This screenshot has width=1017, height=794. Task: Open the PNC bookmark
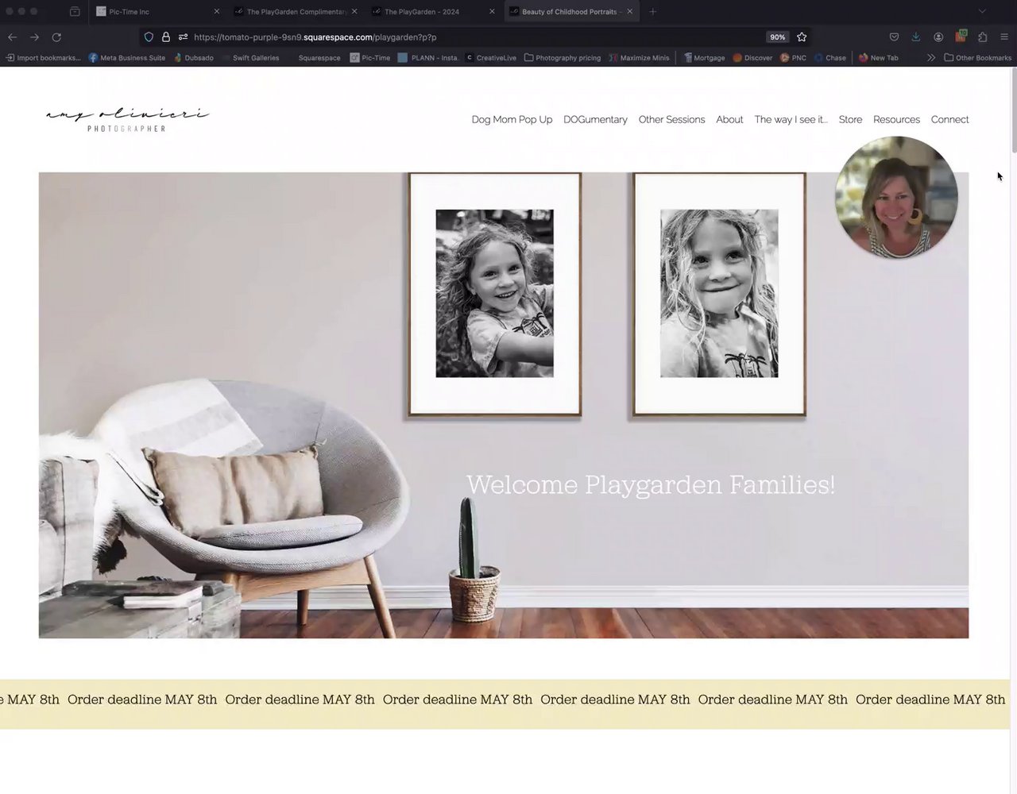793,58
